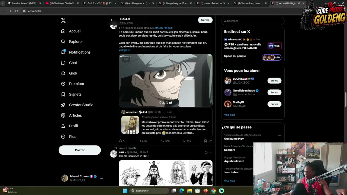Click Voir plus under suggestions
Image resolution: width=347 pixels, height=195 pixels.
230,115
